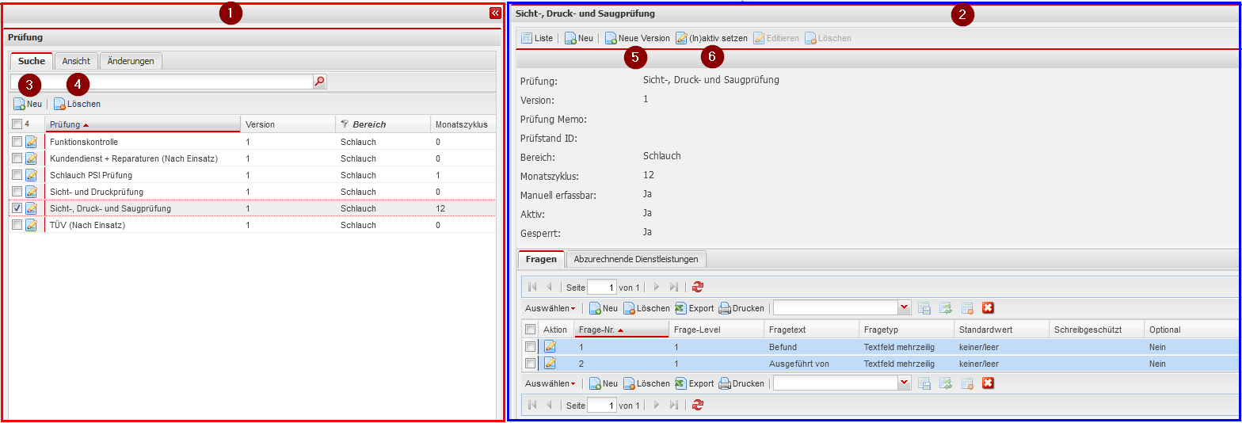Switch to the Änderungen tab
The width and height of the screenshot is (1242, 423).
(x=131, y=61)
